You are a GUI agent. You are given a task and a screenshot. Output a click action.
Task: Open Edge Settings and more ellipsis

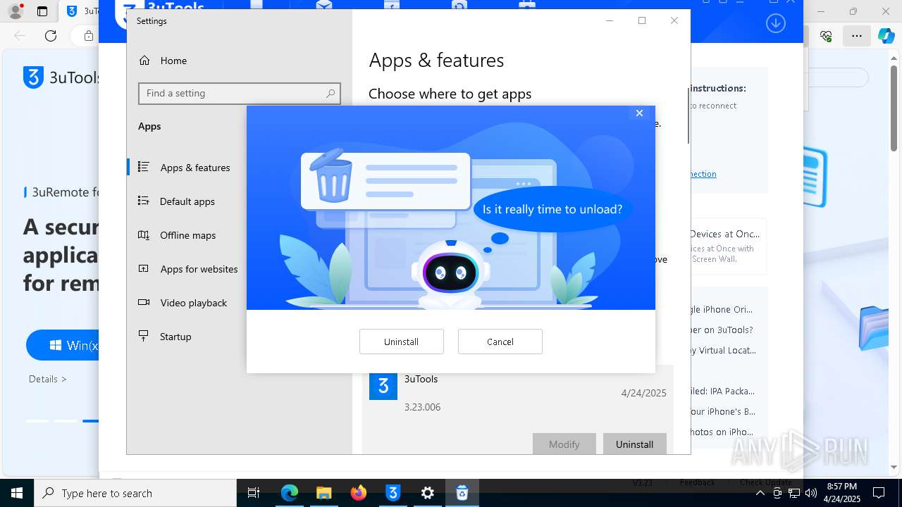click(856, 36)
